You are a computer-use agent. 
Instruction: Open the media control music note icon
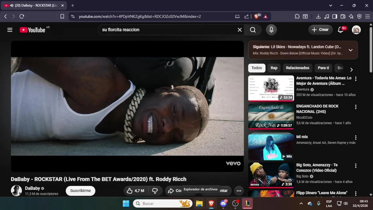[327, 17]
